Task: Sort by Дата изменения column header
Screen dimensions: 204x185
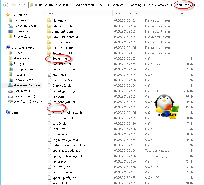Action: tap(128, 13)
